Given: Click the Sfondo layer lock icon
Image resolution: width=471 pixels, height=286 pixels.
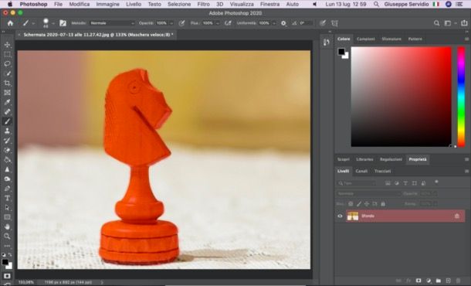Looking at the screenshot, I should (457, 216).
